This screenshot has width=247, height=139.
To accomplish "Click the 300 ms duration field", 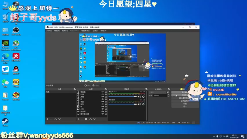I will pos(160,95).
